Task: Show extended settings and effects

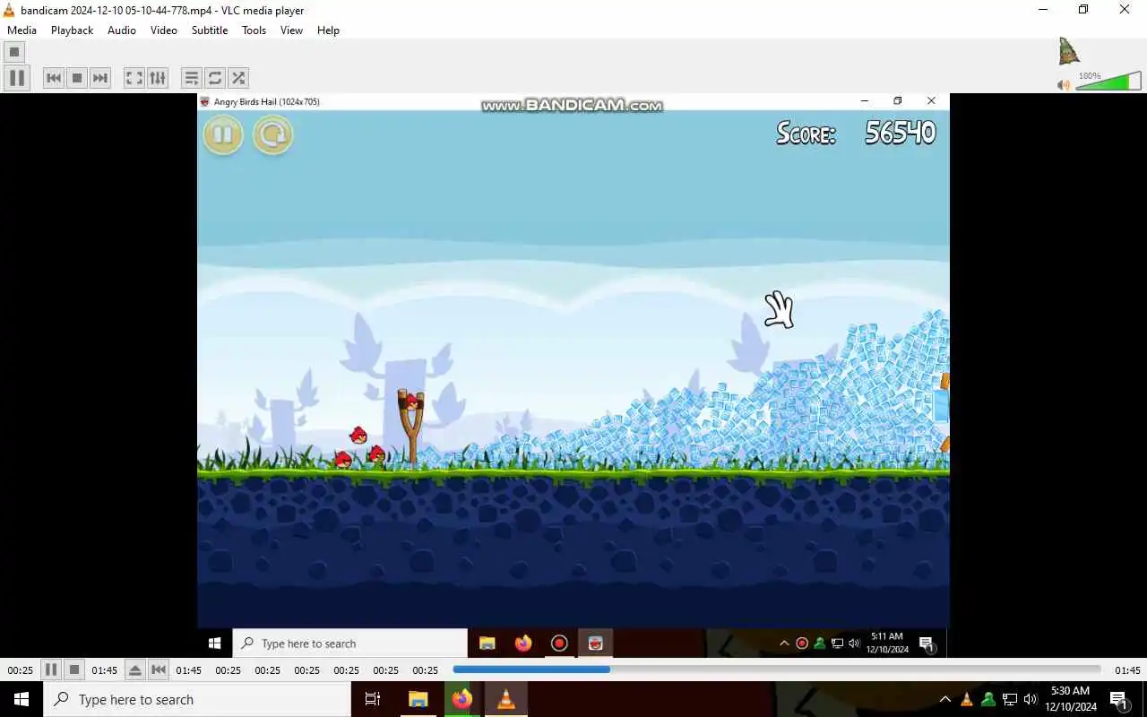Action: 157,78
